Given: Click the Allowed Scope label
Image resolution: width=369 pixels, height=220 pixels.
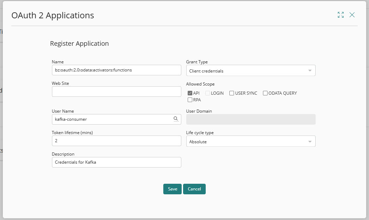Looking at the screenshot, I should 200,84.
